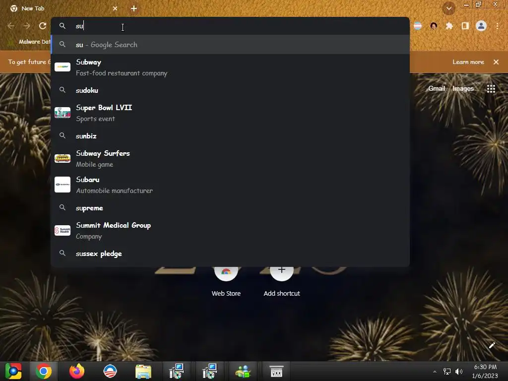Click the forward navigation arrow
The height and width of the screenshot is (381, 508).
[27, 26]
